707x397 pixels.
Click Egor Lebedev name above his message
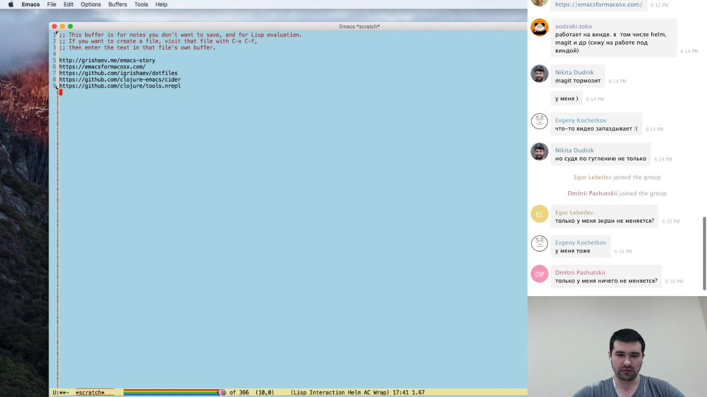[574, 213]
